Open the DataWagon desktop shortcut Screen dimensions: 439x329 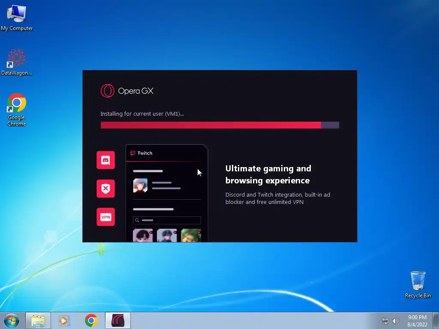click(x=17, y=62)
